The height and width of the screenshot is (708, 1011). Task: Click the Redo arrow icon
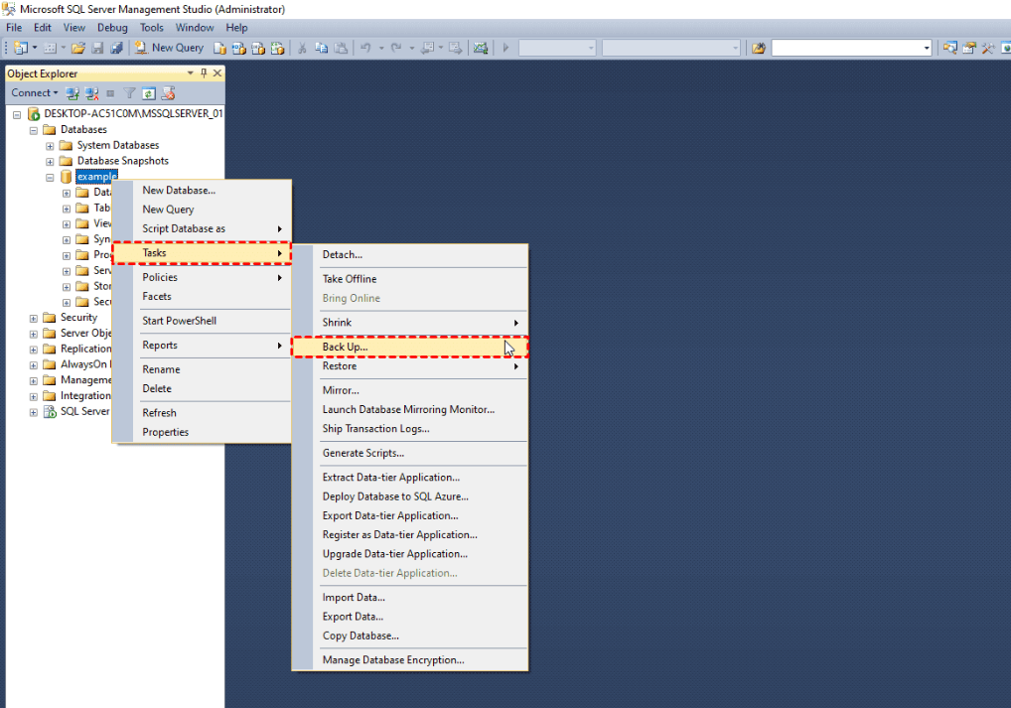pos(396,48)
